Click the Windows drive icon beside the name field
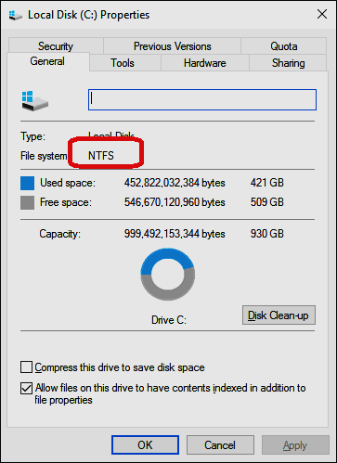 (x=34, y=100)
